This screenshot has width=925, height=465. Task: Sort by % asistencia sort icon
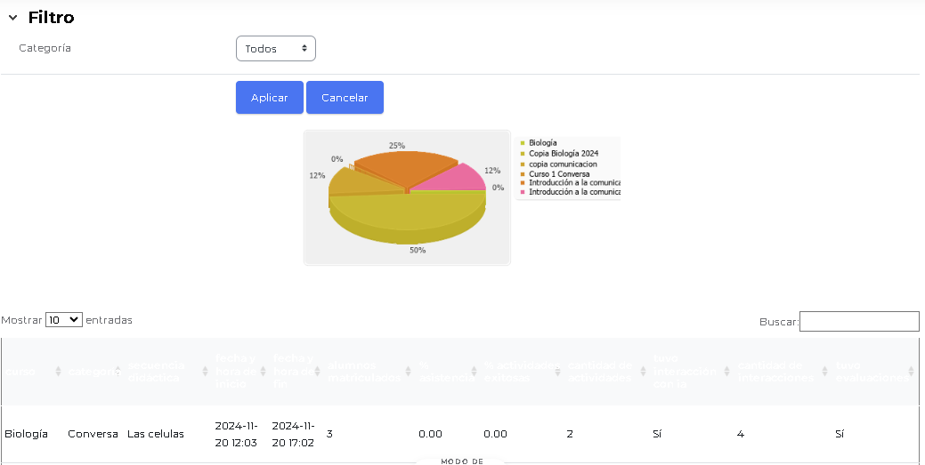[x=475, y=372]
